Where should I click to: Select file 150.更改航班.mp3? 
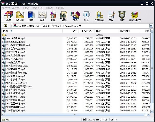16,42
